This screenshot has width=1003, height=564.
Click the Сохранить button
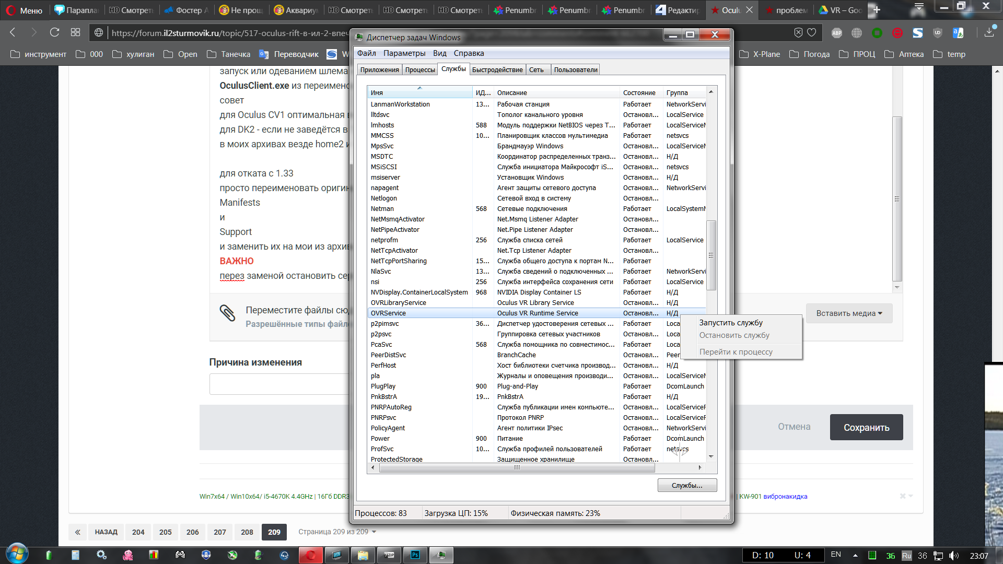866,427
